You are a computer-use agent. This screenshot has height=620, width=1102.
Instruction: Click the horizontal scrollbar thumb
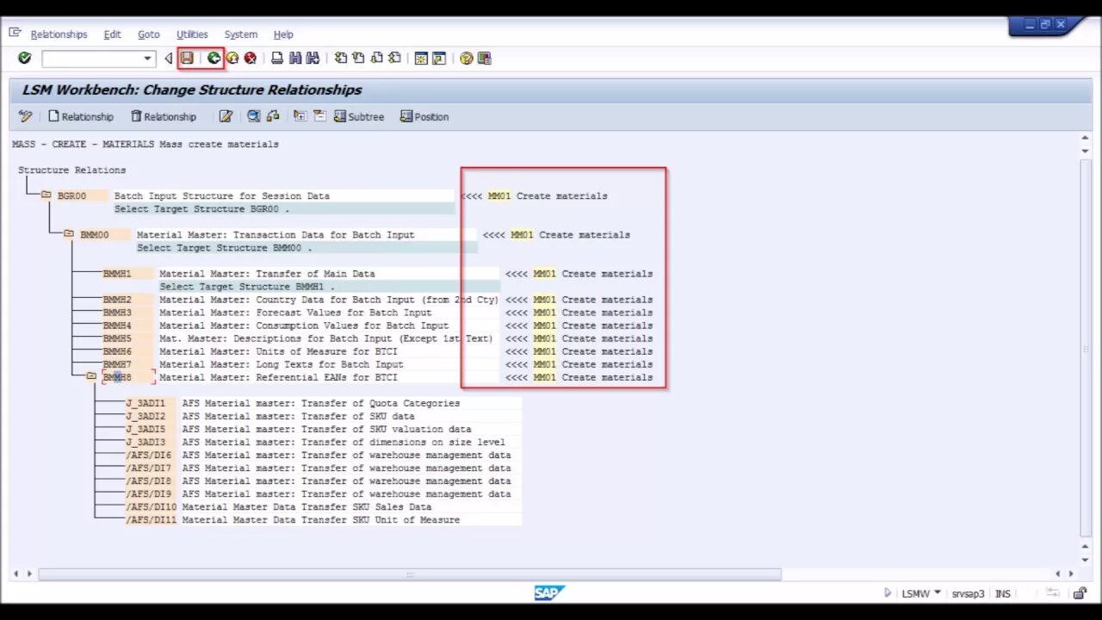point(410,573)
